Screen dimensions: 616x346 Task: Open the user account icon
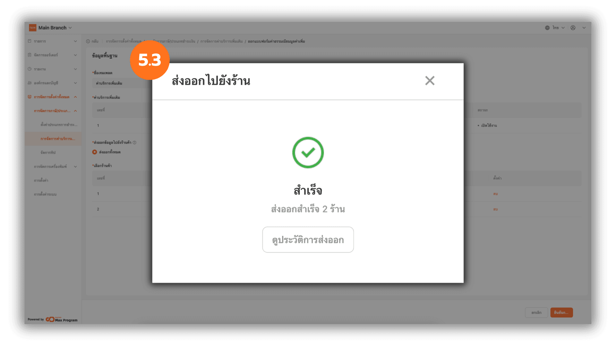click(x=573, y=28)
